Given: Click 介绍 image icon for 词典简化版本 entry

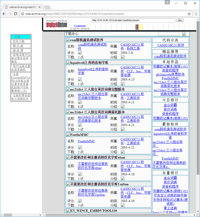Looking at the screenshot, I should [x=123, y=129].
